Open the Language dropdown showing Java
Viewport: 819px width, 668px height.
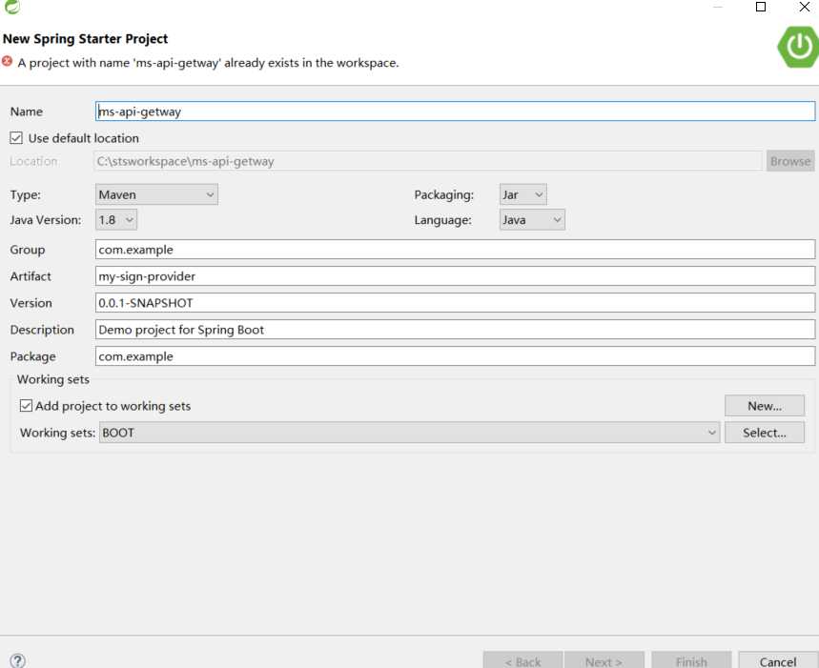click(532, 220)
